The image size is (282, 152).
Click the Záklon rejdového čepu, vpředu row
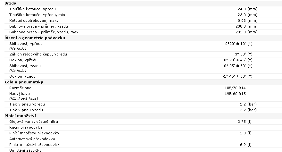143,54
